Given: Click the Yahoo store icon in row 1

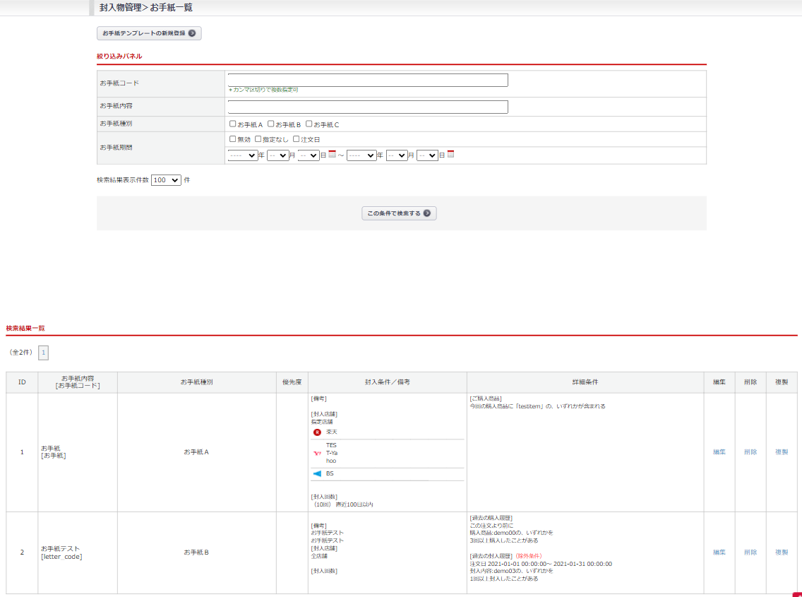Looking at the screenshot, I should (317, 453).
